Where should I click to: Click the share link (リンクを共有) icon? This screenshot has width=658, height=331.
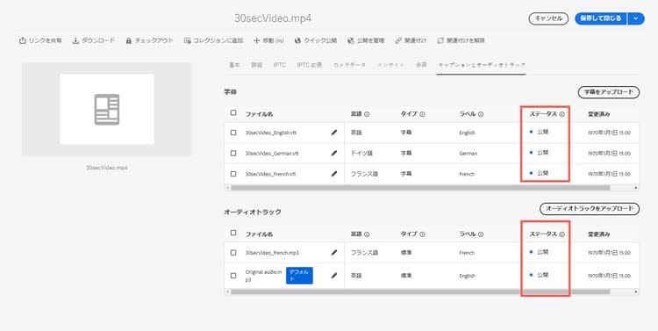point(22,40)
